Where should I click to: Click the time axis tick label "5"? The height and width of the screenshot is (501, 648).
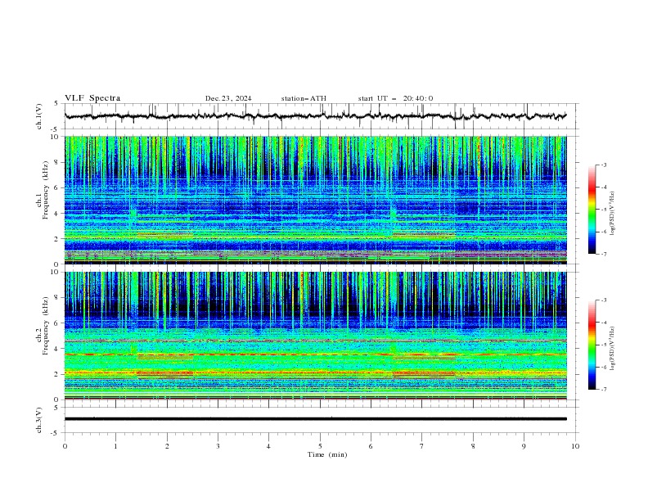click(320, 446)
